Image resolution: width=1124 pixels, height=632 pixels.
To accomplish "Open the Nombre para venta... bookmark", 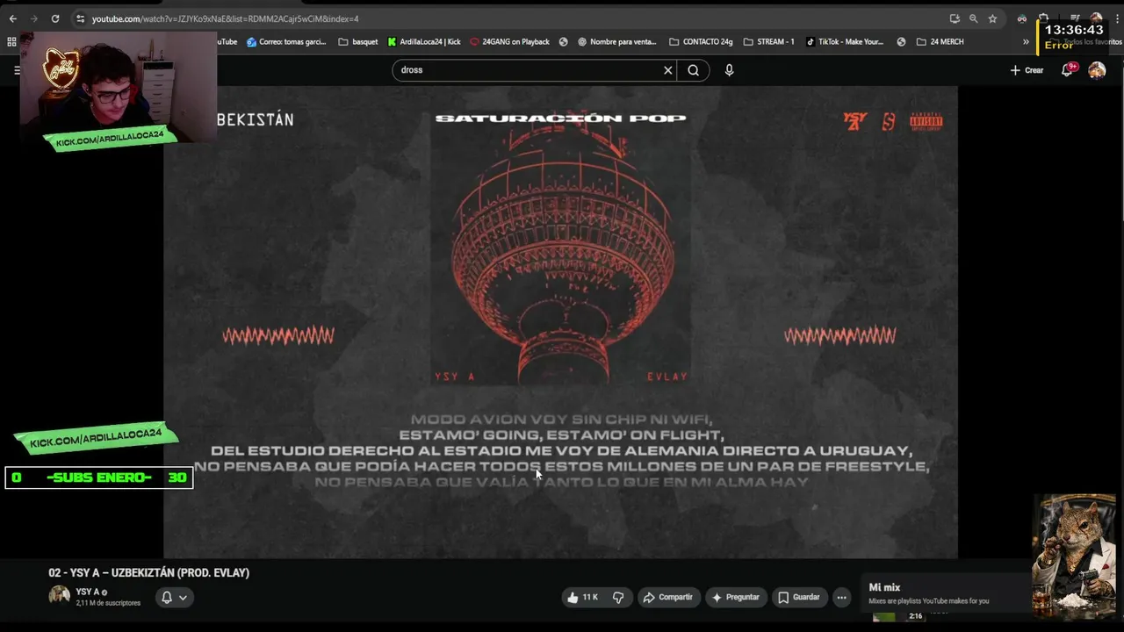I will pyautogui.click(x=616, y=41).
